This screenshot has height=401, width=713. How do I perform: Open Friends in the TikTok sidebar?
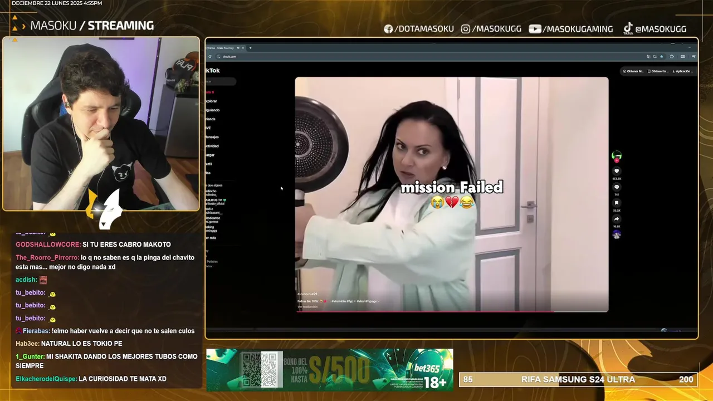[x=211, y=119]
